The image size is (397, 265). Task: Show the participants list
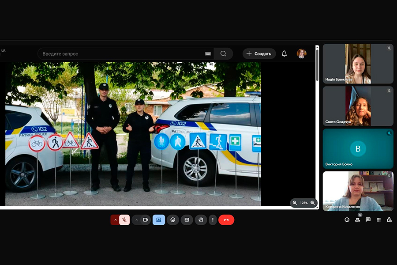click(357, 220)
